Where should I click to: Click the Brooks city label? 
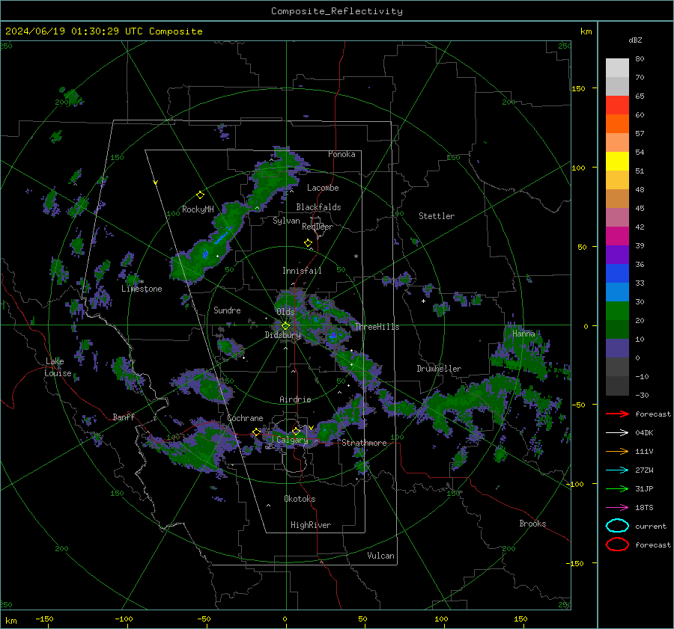click(x=532, y=524)
